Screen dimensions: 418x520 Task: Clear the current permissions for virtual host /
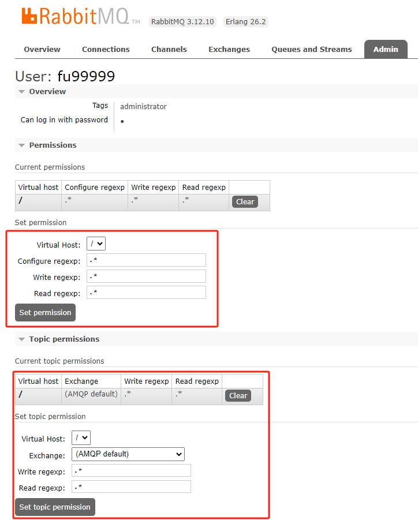pyautogui.click(x=245, y=202)
